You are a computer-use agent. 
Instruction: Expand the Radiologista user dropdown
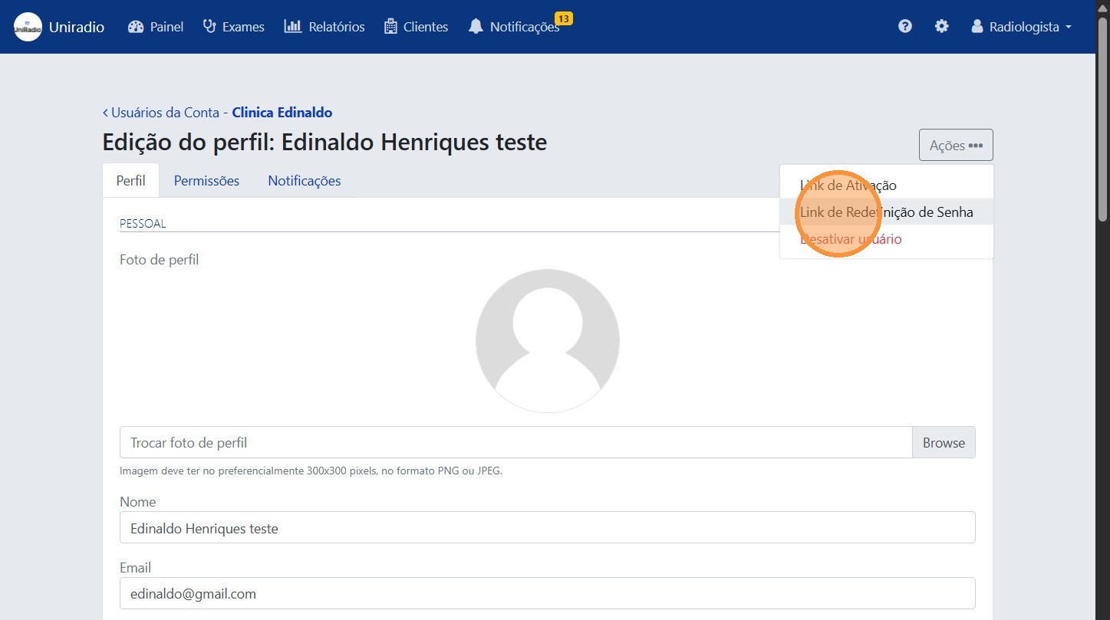point(1021,27)
